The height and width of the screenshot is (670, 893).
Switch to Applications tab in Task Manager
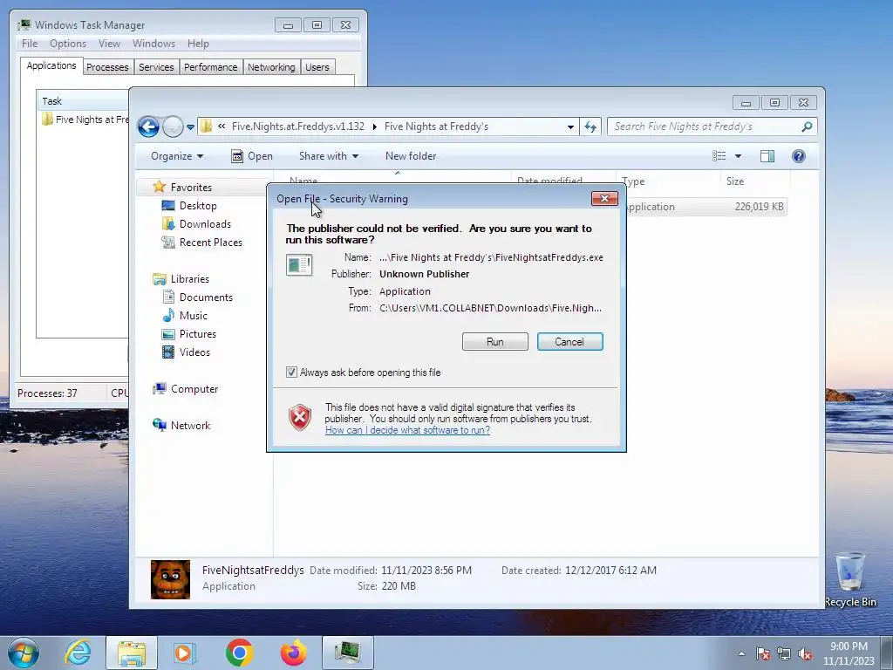(x=51, y=65)
